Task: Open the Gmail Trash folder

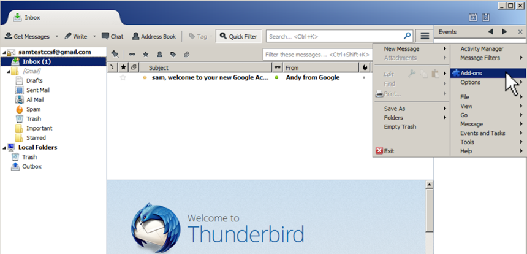Action: click(34, 119)
